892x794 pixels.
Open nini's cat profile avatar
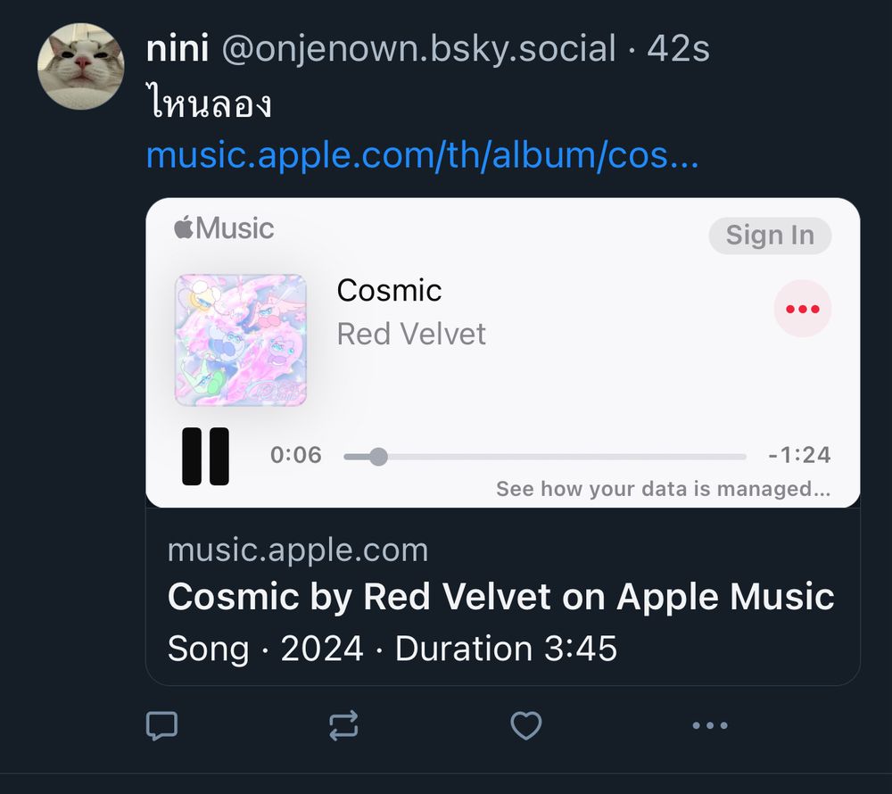click(80, 66)
